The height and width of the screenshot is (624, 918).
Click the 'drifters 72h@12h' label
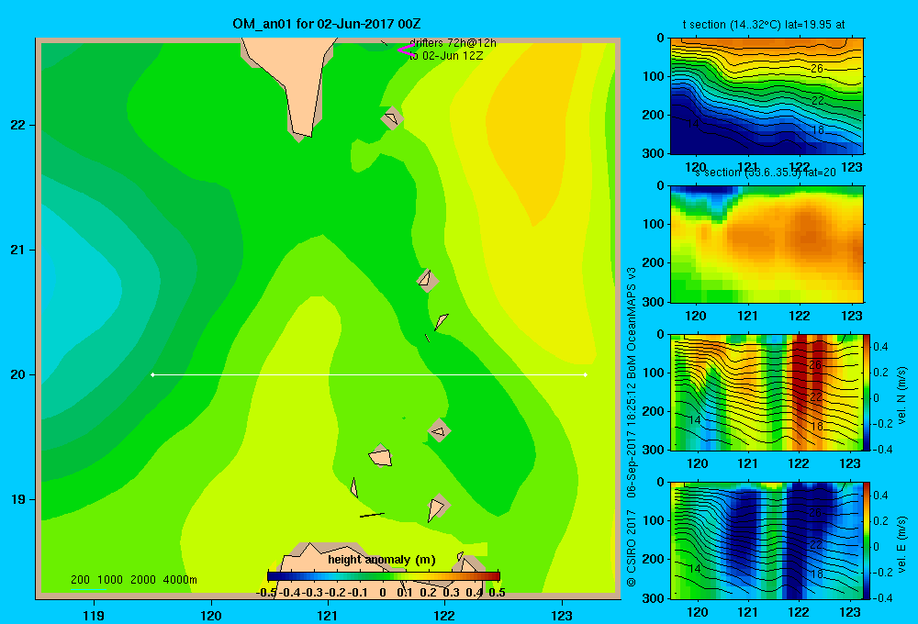point(453,43)
